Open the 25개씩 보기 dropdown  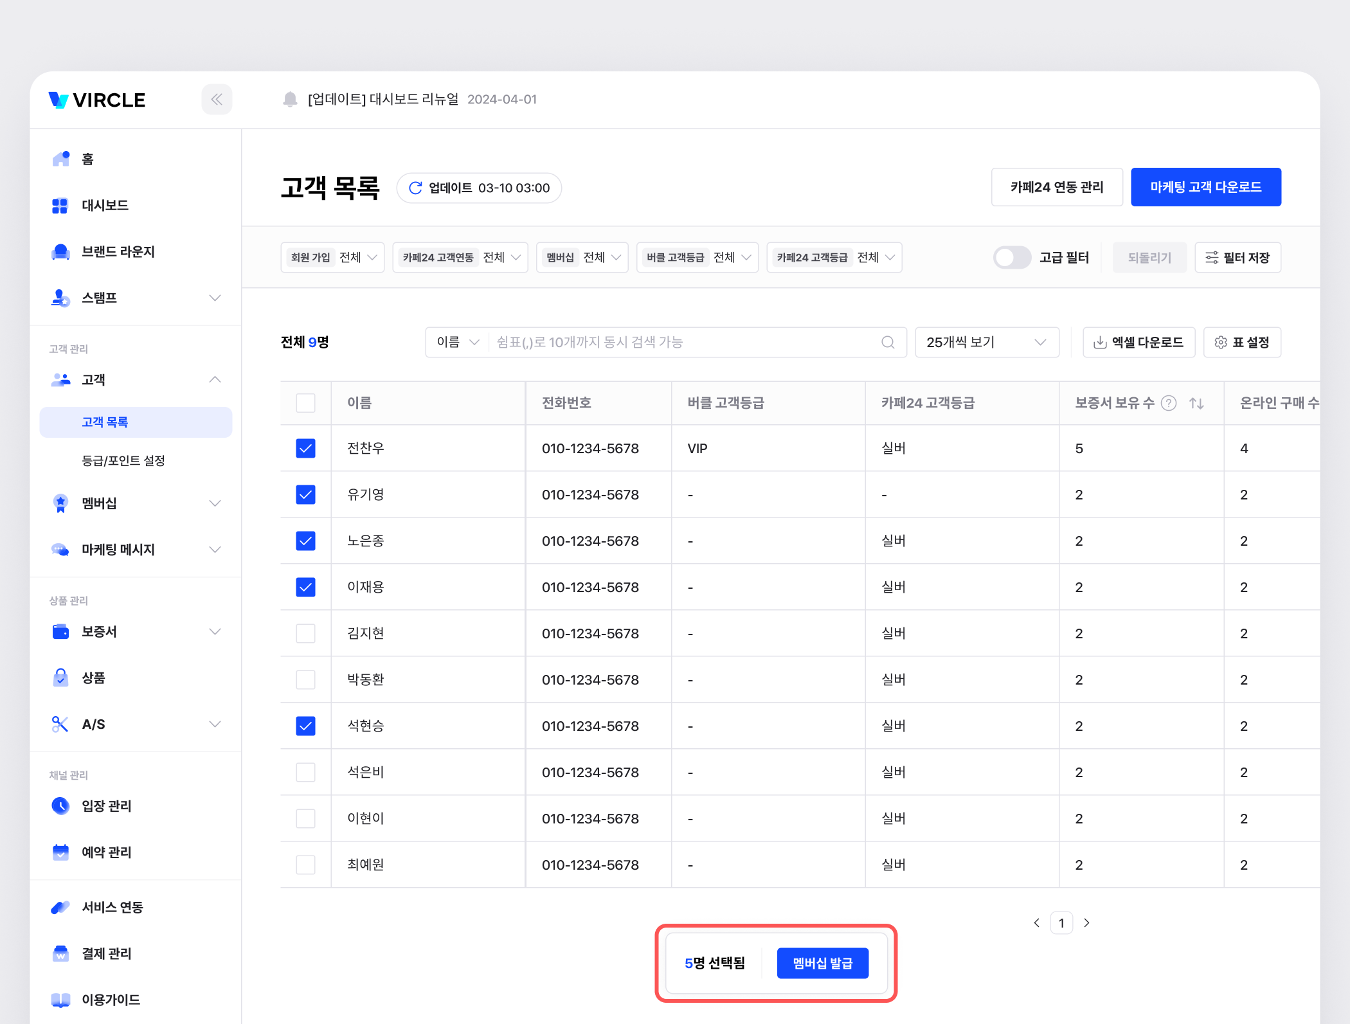(986, 342)
